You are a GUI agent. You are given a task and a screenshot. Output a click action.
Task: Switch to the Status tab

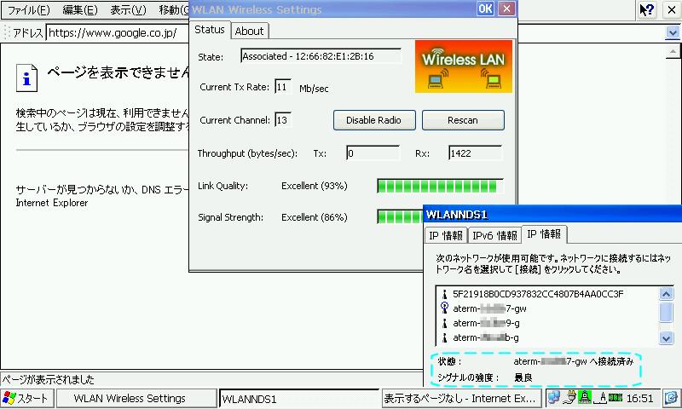point(210,30)
